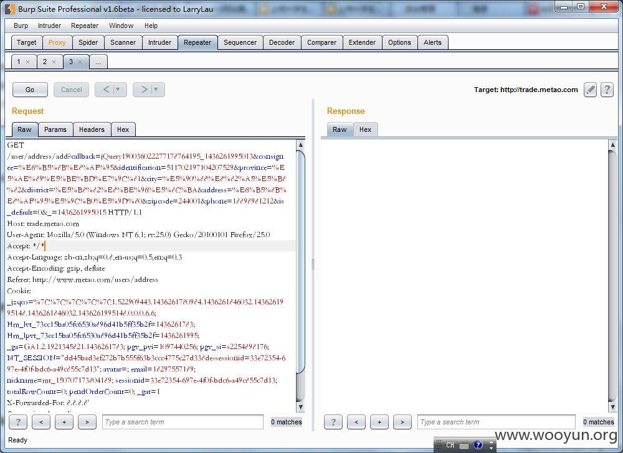Image resolution: width=623 pixels, height=453 pixels.
Task: Select repeater sub-tab 1
Action: pos(18,62)
